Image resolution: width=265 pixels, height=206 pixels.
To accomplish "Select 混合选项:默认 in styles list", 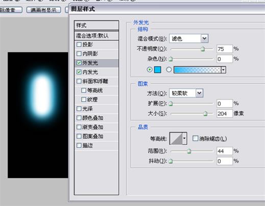I will (97, 36).
